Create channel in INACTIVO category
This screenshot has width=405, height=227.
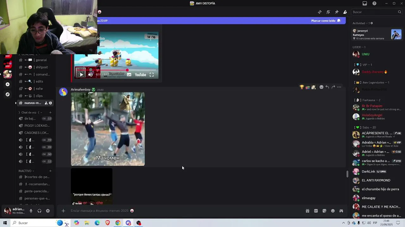click(50, 171)
